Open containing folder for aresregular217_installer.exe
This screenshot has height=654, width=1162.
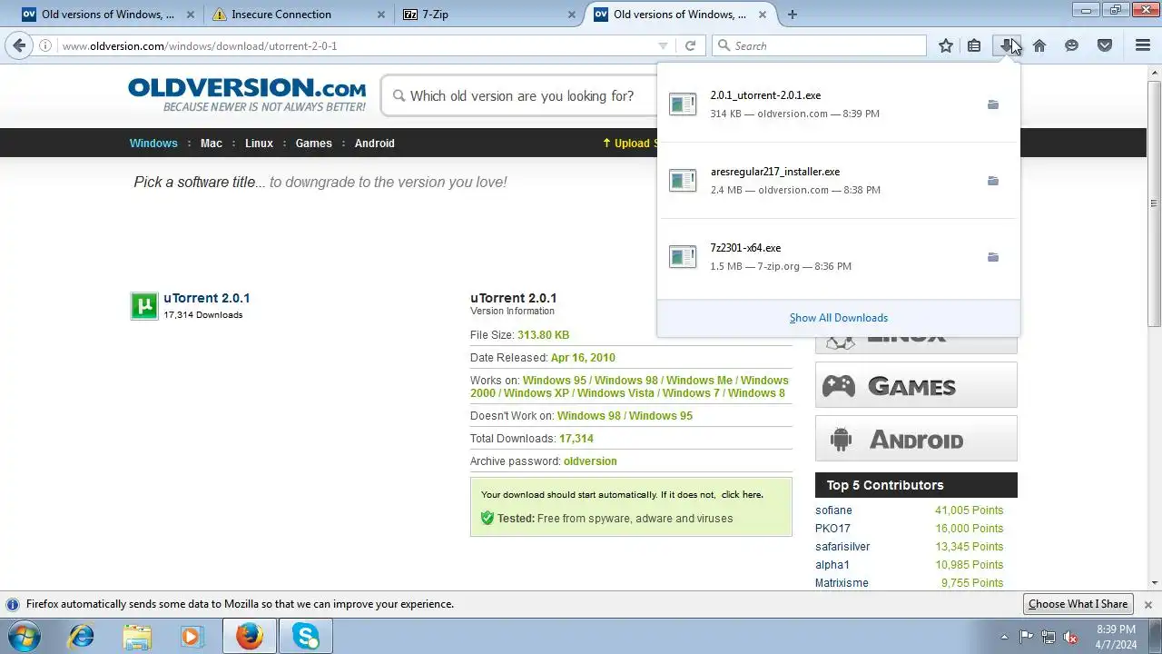tap(993, 181)
